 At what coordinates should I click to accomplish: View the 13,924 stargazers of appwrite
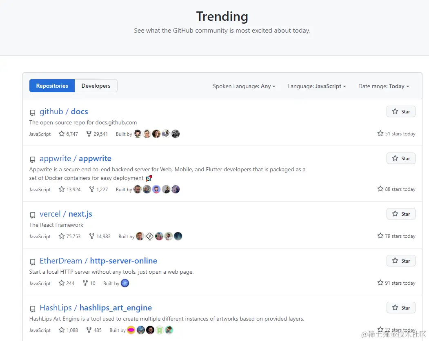[x=70, y=190]
